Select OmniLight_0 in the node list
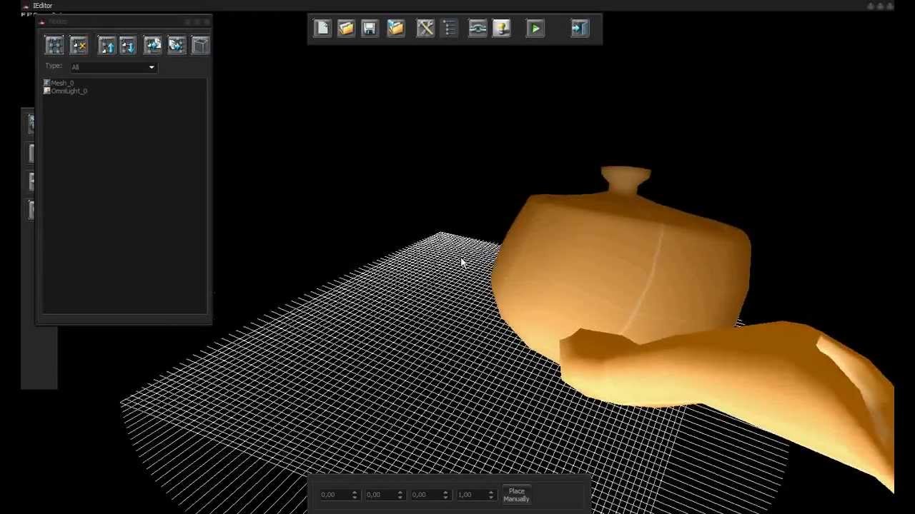Viewport: 915px width, 514px height. (x=66, y=91)
